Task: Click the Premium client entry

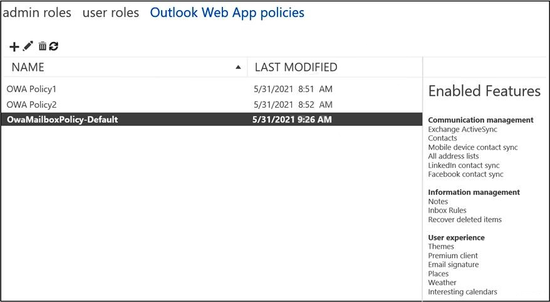Action: [x=453, y=256]
